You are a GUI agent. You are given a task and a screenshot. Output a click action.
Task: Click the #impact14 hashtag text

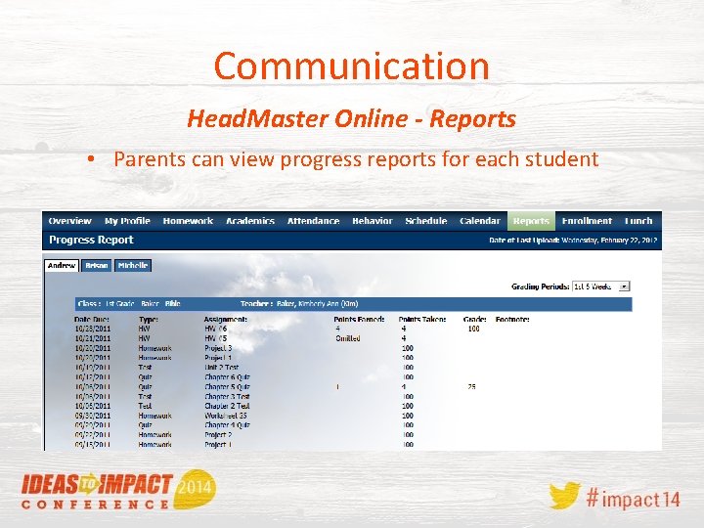tap(633, 499)
